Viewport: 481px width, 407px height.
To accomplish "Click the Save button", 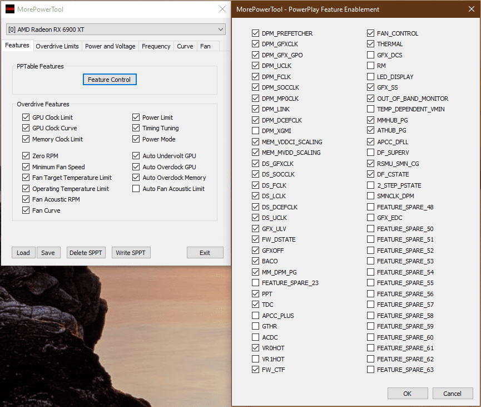I will click(48, 253).
